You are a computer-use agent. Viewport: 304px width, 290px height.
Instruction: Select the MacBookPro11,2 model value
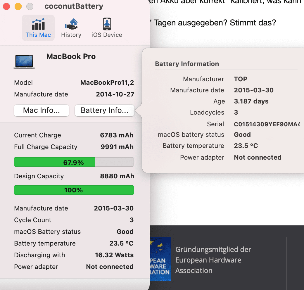click(107, 83)
